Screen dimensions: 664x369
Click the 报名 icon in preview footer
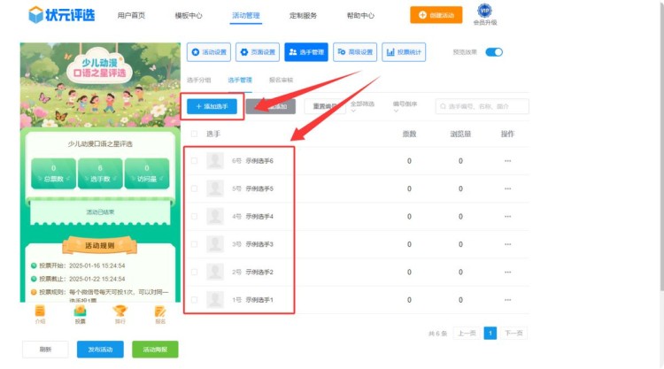[160, 311]
